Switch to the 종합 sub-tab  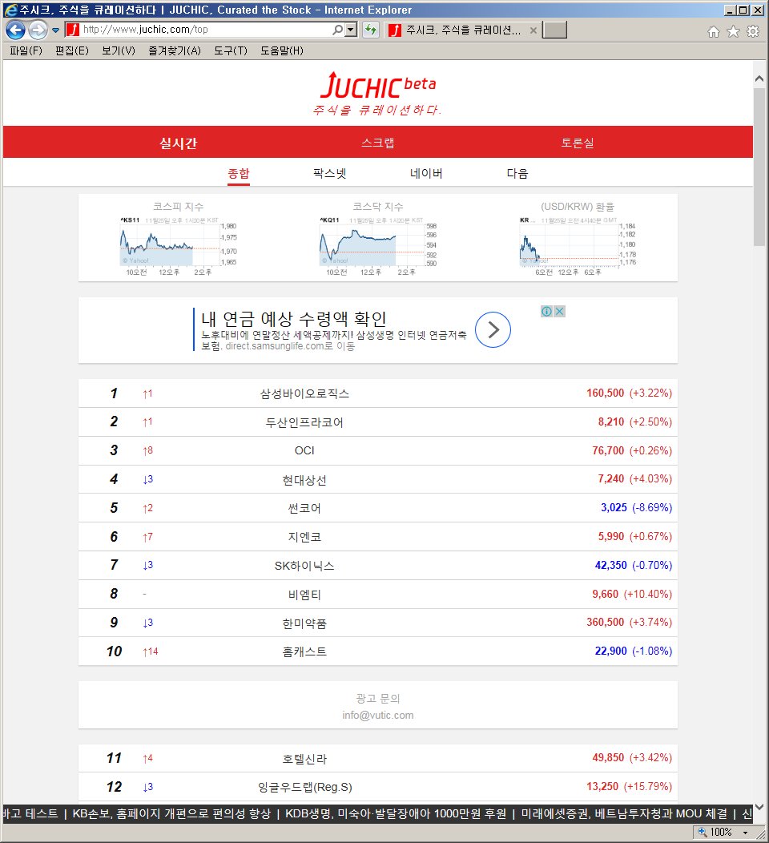click(x=239, y=174)
